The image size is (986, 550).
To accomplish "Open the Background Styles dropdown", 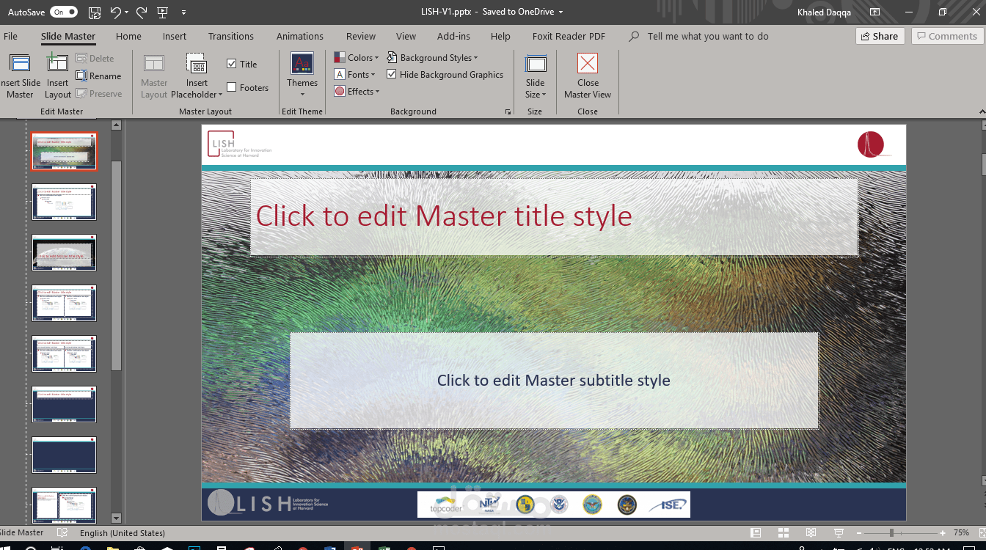I will (433, 57).
